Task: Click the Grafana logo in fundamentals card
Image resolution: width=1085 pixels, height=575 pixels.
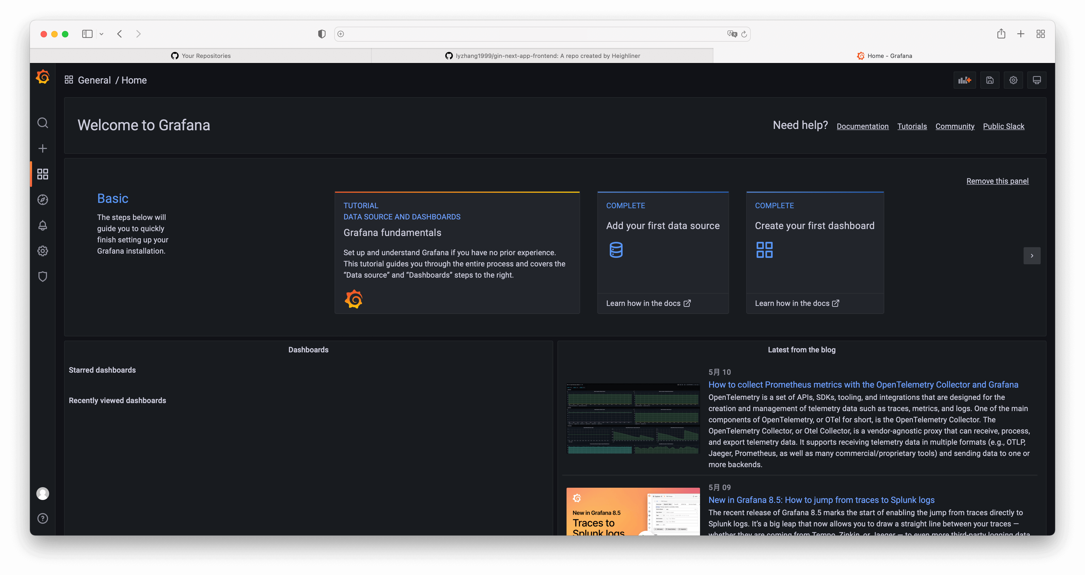Action: pos(353,299)
